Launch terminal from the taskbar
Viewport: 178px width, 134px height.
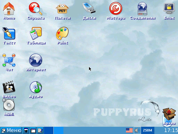click(33, 130)
